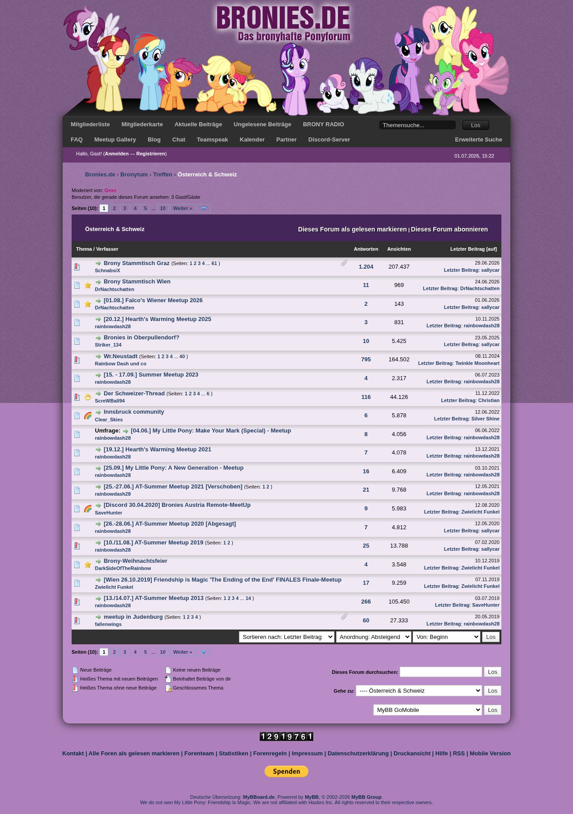Viewport: 573px width, 814px height.
Task: Open the Sortieren nach dropdown
Action: tap(286, 637)
